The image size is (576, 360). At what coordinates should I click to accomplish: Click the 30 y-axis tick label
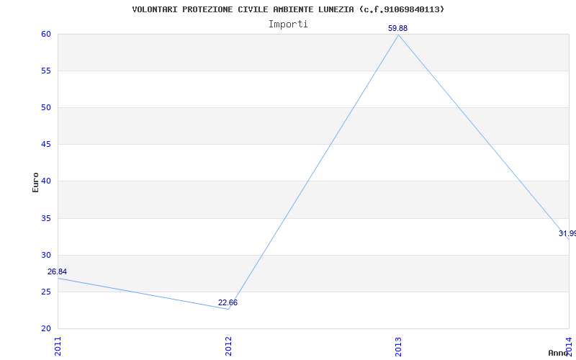point(45,256)
